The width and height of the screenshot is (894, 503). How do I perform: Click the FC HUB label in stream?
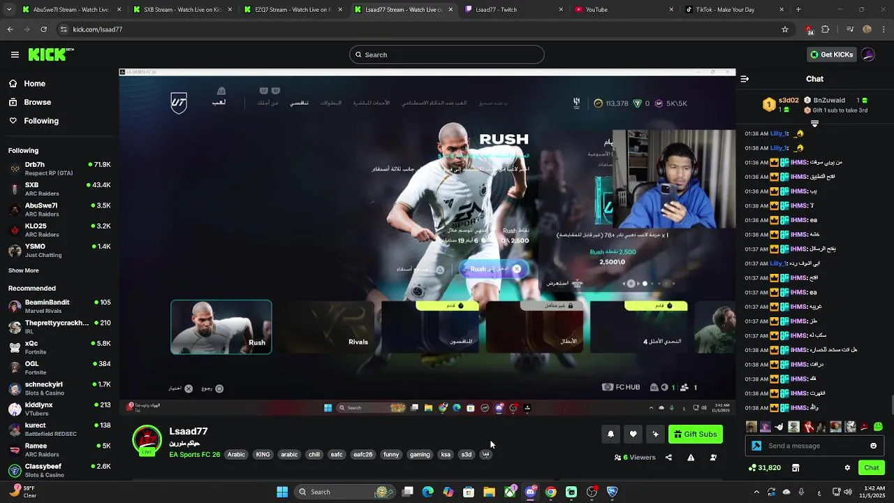pos(622,387)
